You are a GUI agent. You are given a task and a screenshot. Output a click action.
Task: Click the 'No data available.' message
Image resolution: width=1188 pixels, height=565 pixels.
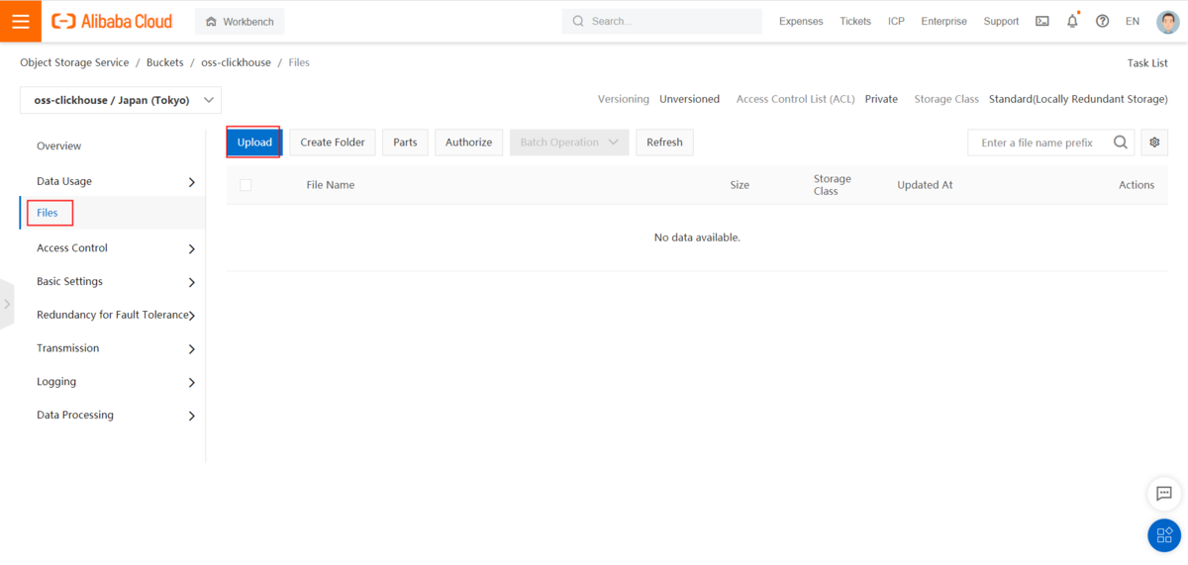tap(697, 237)
